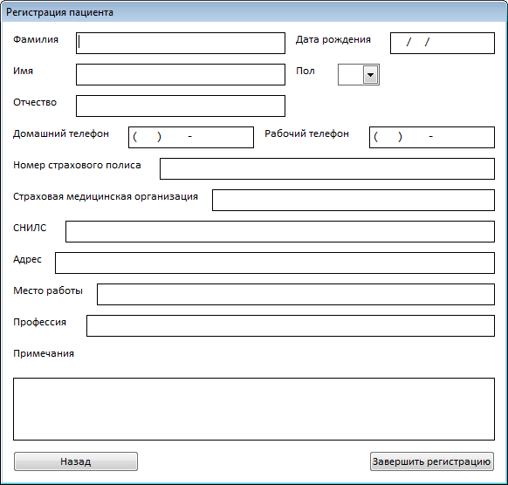Click the Домашний телефон field
The image size is (508, 485).
191,137
